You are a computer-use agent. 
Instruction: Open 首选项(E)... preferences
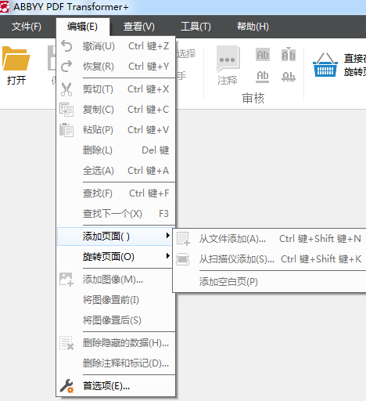116,386
